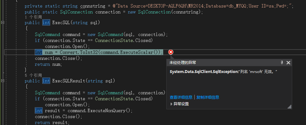Viewport: 306px width, 125px height.
Task: Click the connstring variable declaration name
Action: 93,6
